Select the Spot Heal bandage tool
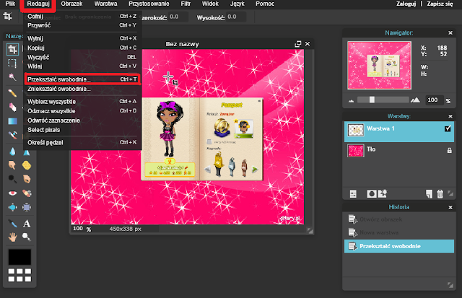462x298 pixels. click(x=27, y=193)
